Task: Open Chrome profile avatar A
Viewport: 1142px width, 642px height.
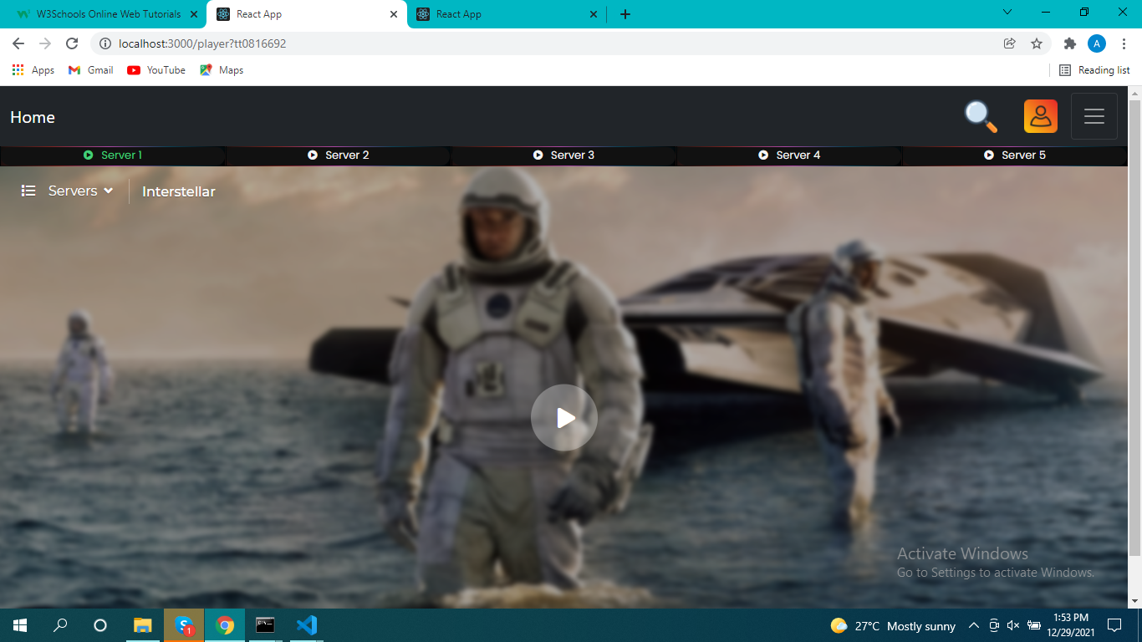Action: click(x=1097, y=43)
